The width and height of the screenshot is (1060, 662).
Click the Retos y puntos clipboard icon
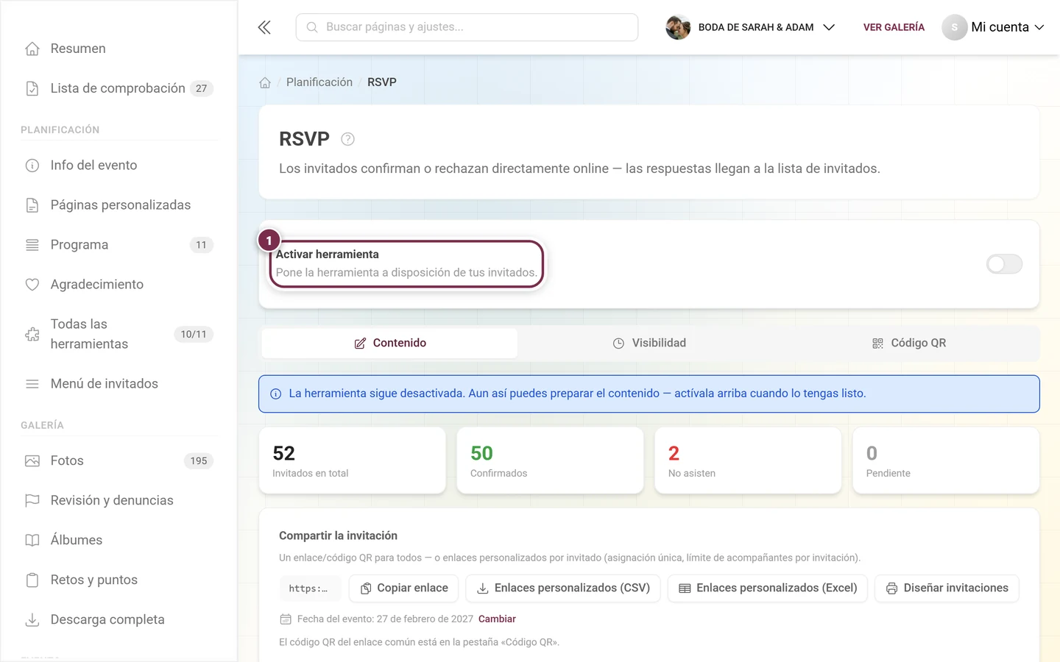click(32, 580)
